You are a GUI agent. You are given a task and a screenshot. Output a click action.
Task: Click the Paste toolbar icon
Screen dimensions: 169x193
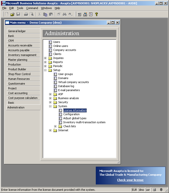point(51,14)
